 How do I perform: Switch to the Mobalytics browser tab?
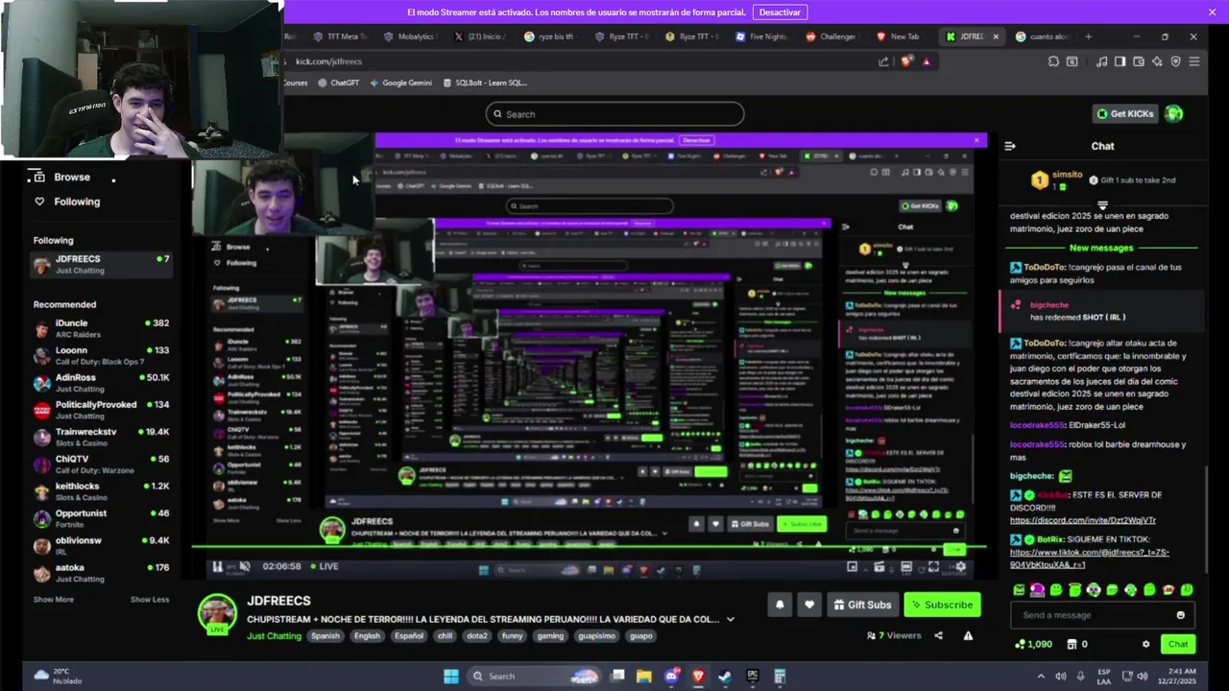click(x=411, y=36)
